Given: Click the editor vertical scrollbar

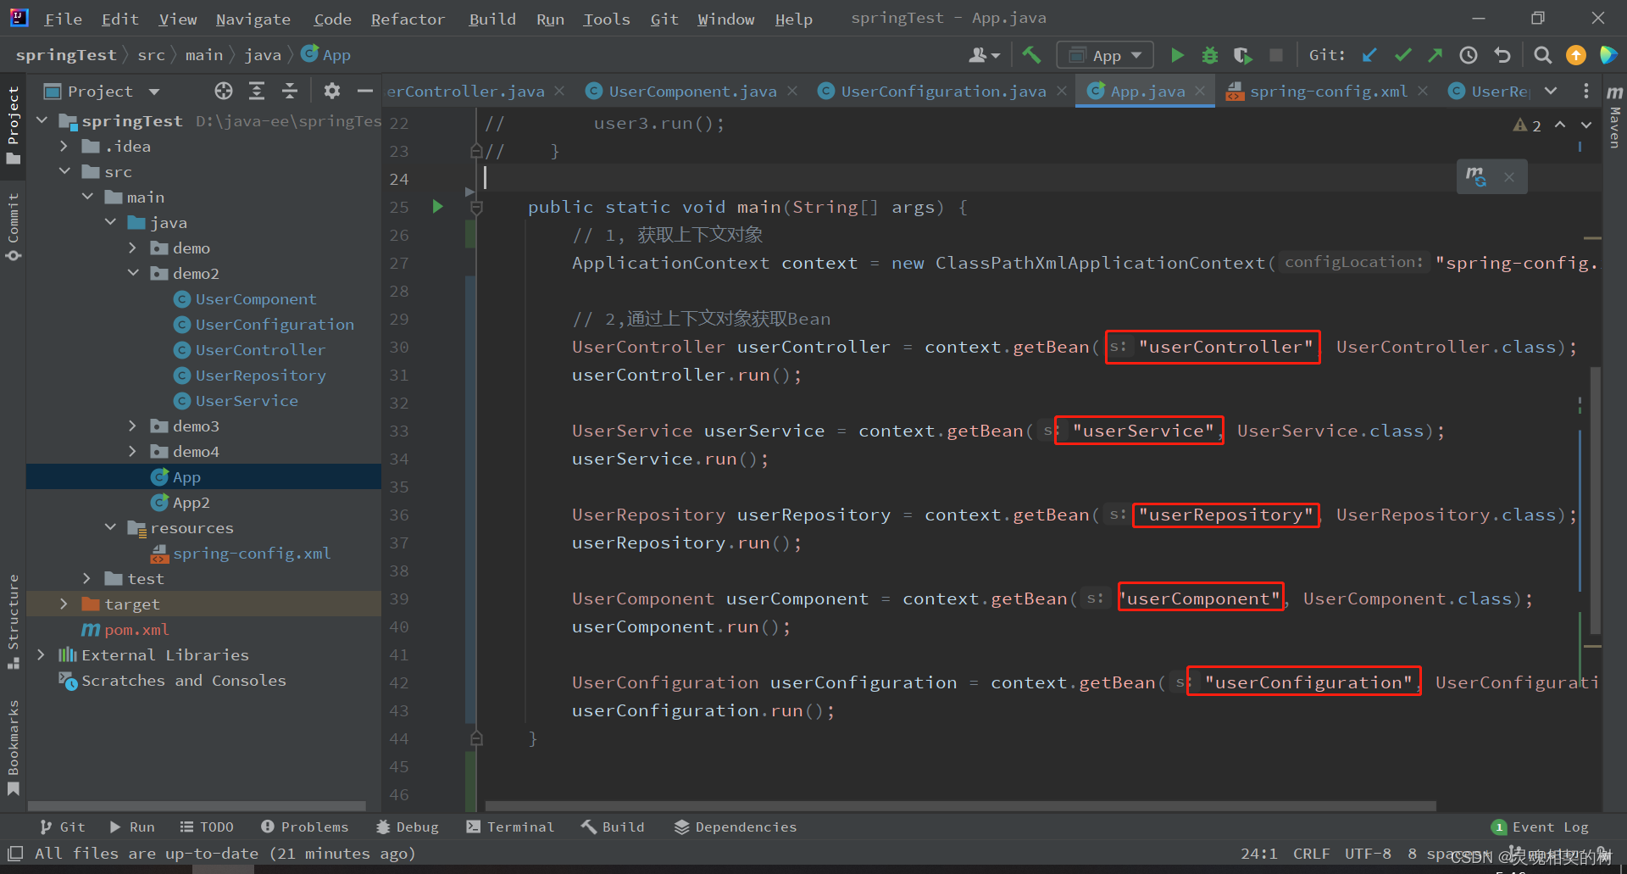Looking at the screenshot, I should pyautogui.click(x=1595, y=500).
